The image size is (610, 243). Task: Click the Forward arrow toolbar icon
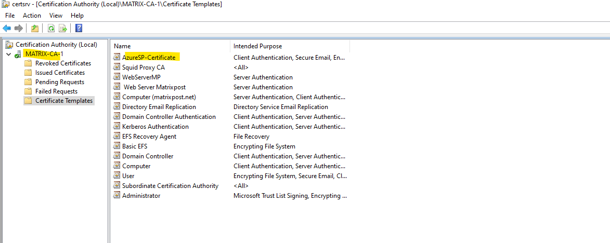(x=19, y=28)
